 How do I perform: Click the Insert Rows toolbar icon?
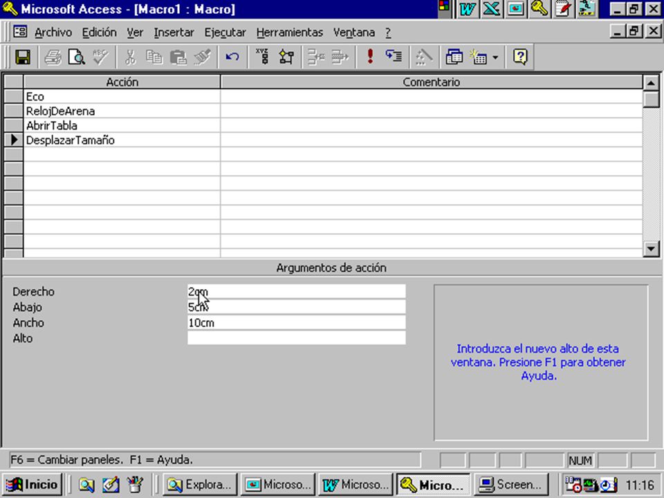tap(316, 57)
